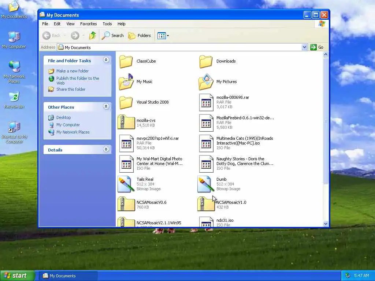Click the file list scrollbar up arrow
This screenshot has height=281, width=375.
pyautogui.click(x=326, y=55)
